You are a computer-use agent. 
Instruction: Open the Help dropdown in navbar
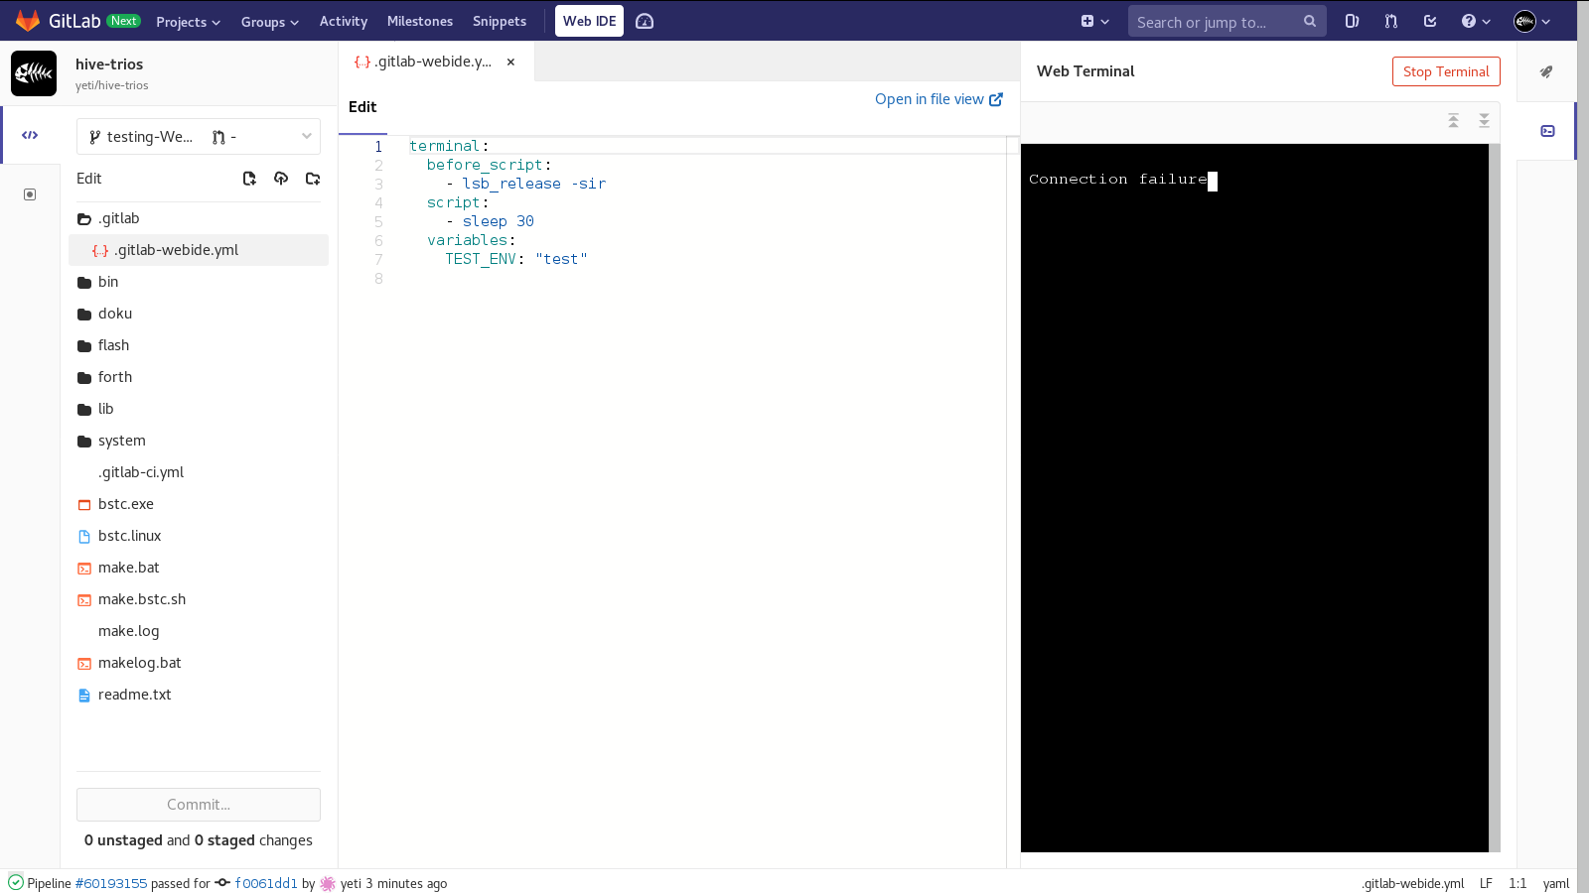[1476, 21]
